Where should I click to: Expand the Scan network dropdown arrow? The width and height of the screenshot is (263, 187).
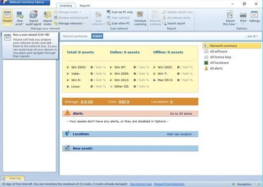pos(104,24)
